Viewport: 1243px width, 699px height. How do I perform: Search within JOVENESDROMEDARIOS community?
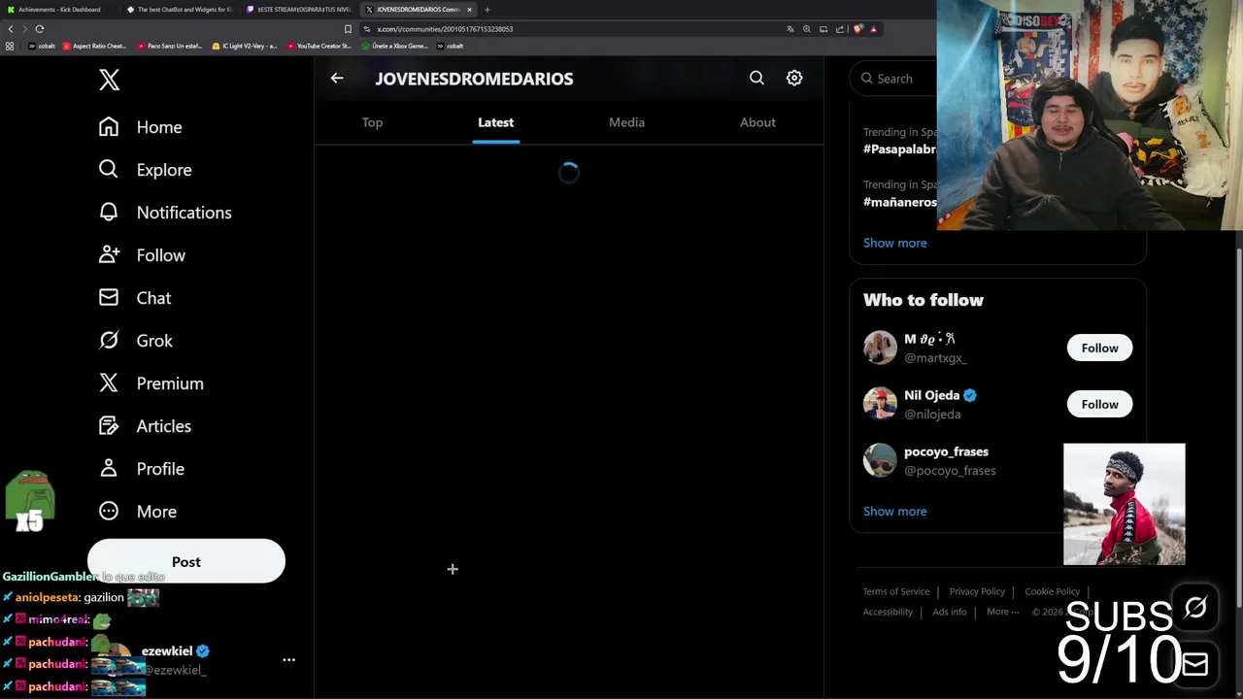(756, 78)
